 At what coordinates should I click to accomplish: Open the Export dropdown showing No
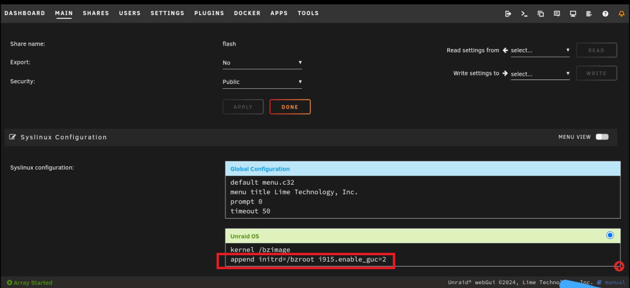(x=262, y=63)
